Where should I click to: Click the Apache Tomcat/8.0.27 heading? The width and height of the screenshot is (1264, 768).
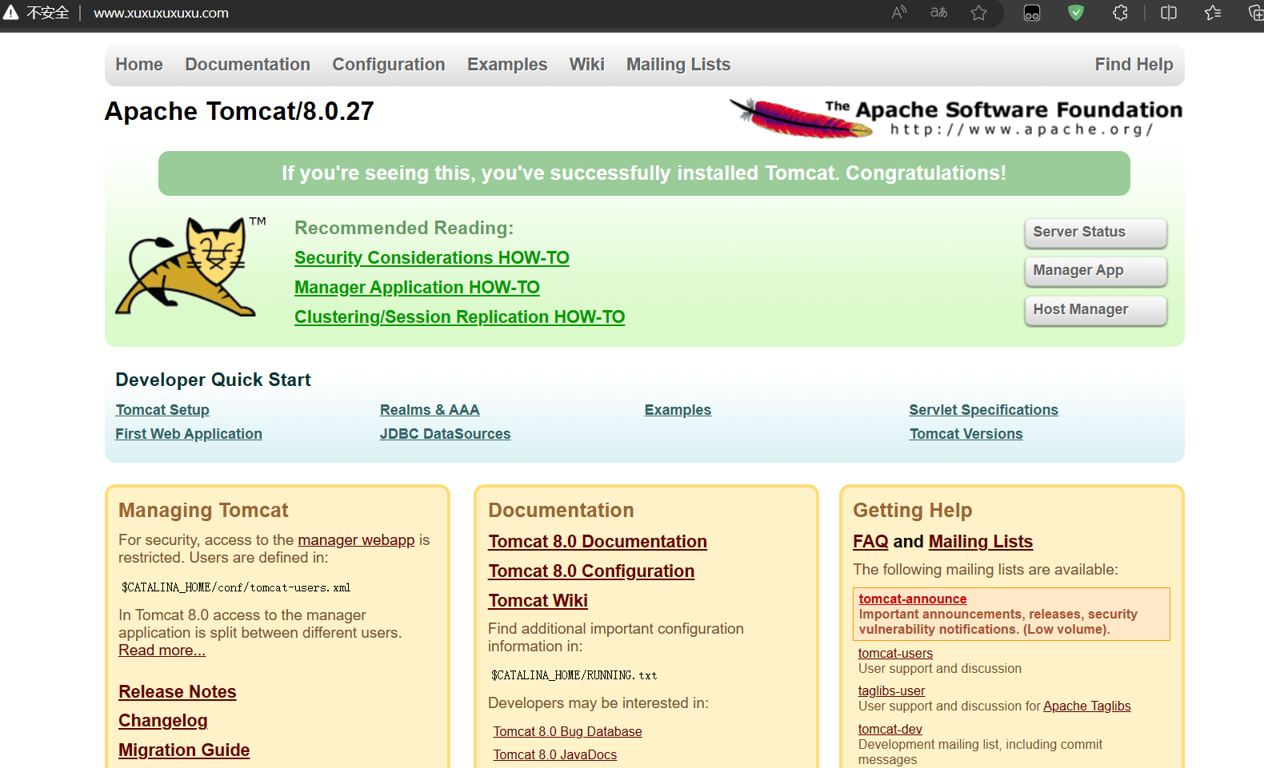point(239,111)
